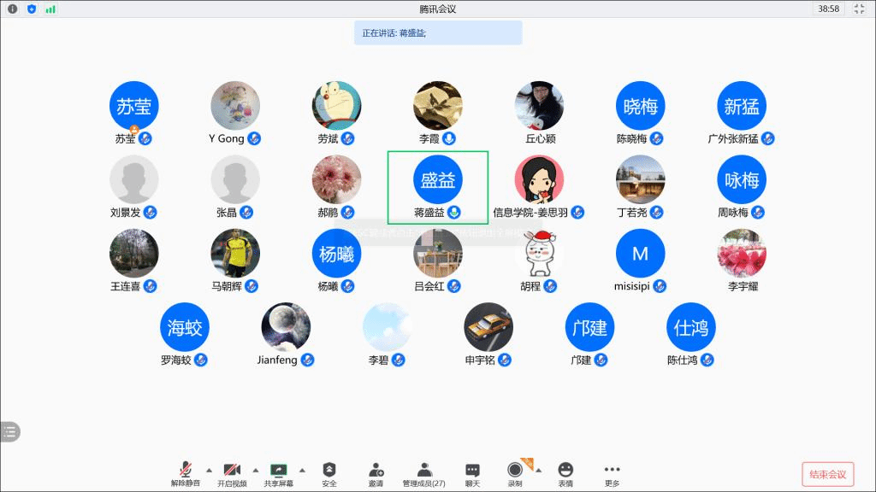Click the blue security shield icon at top
This screenshot has height=492, width=876.
click(x=32, y=9)
